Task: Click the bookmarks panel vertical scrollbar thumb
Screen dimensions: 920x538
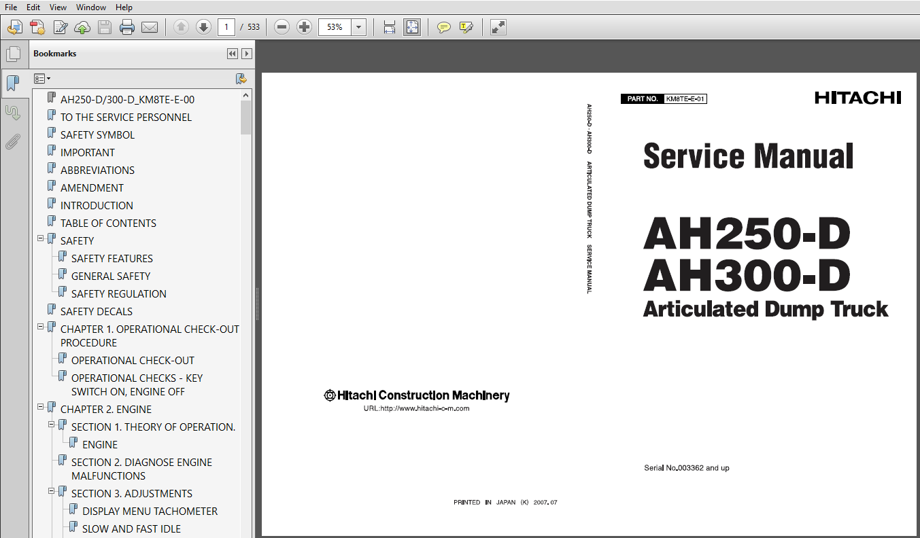Action: point(245,117)
